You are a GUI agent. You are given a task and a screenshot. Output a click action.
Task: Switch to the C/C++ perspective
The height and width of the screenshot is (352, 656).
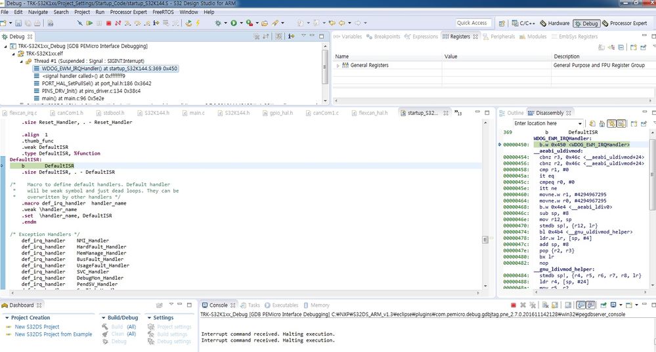coord(523,24)
